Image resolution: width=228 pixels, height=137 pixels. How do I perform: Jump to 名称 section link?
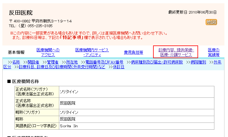tap(16, 62)
